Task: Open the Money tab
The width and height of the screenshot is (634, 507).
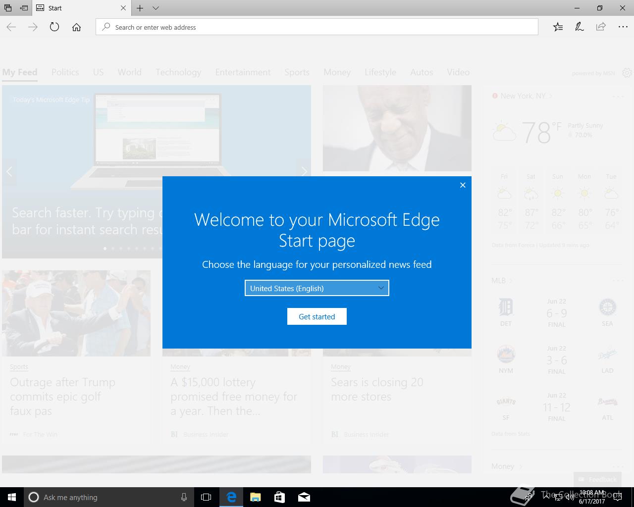Action: (x=337, y=72)
